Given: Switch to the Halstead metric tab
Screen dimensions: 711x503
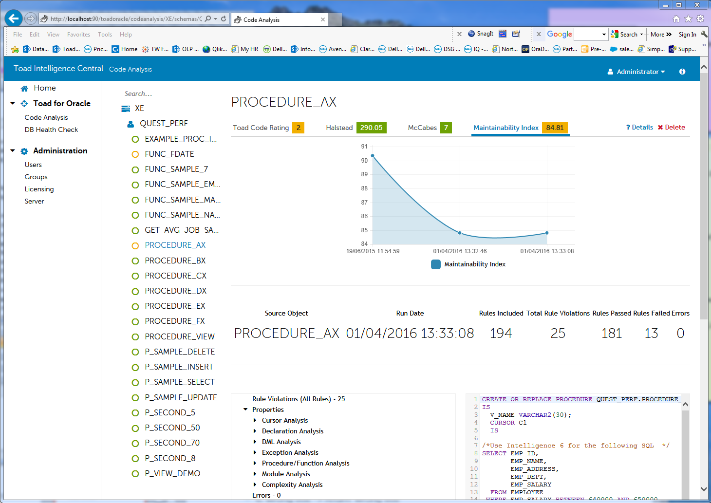Looking at the screenshot, I should (356, 128).
